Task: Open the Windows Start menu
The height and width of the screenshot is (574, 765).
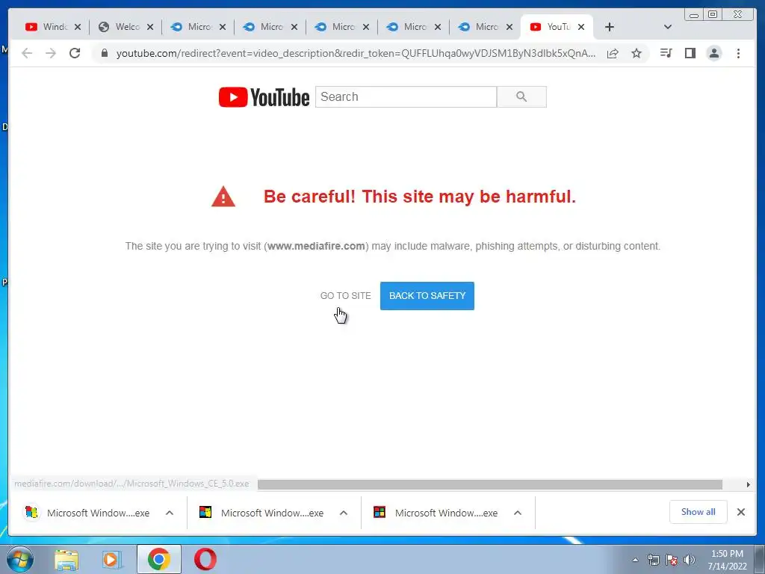Action: 19,559
